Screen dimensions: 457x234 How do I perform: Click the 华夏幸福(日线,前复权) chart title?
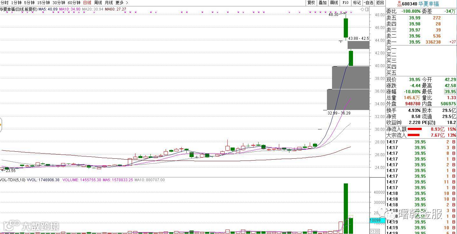(19, 9)
